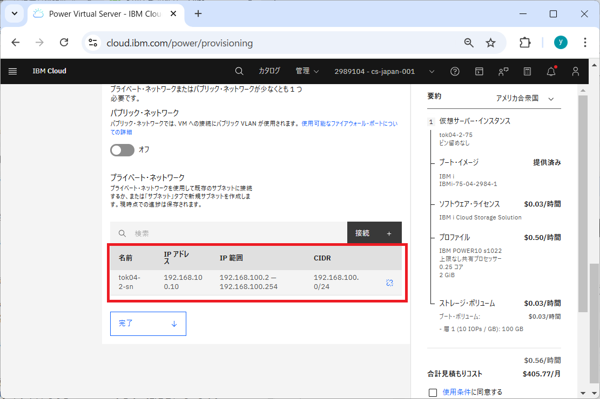Click the ブート・イメージ summary heading
Screen dimensions: 600x399
[459, 162]
